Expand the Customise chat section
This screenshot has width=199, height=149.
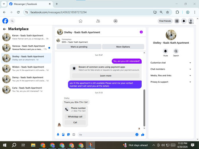coord(171,63)
